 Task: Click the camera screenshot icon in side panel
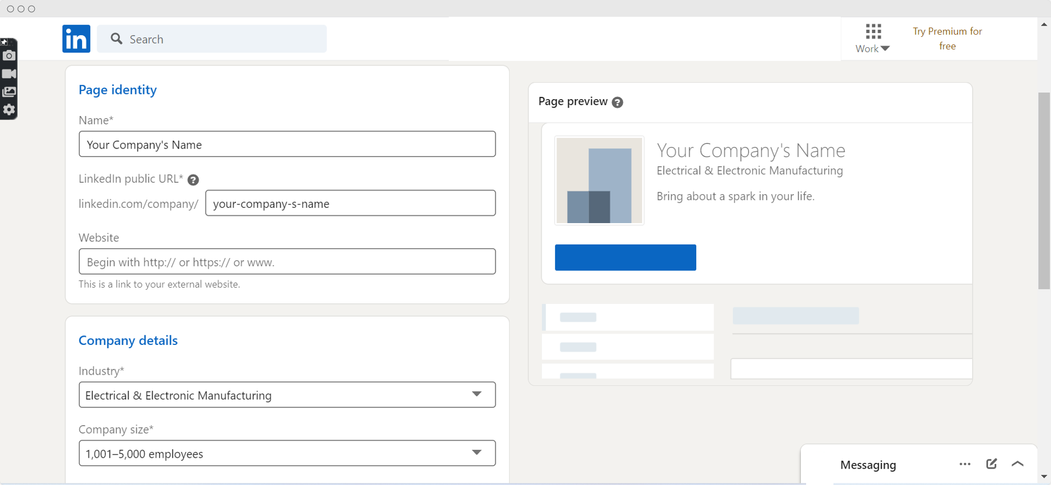9,56
